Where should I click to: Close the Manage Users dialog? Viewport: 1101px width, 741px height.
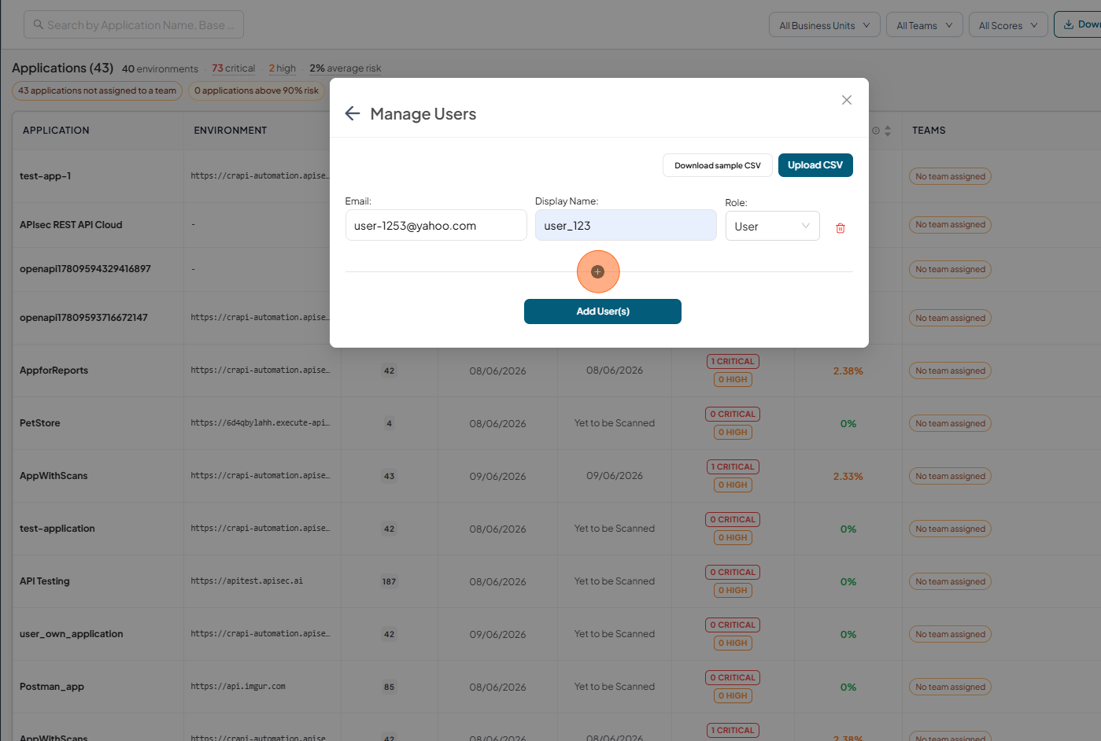(x=847, y=100)
